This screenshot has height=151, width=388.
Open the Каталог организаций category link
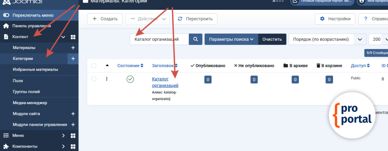165,82
